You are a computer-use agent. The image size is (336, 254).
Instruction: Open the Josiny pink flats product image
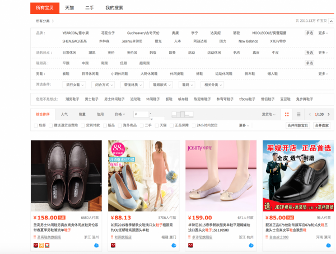click(221, 176)
